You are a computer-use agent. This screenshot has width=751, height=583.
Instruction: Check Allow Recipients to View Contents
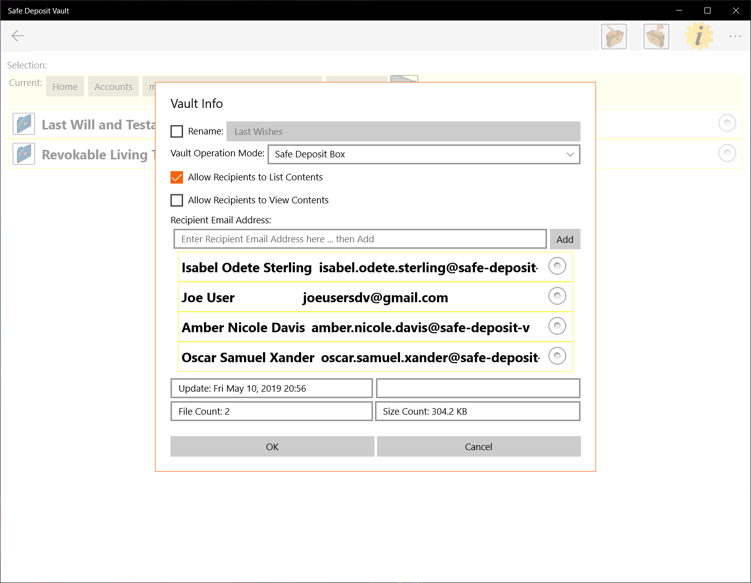pyautogui.click(x=177, y=200)
